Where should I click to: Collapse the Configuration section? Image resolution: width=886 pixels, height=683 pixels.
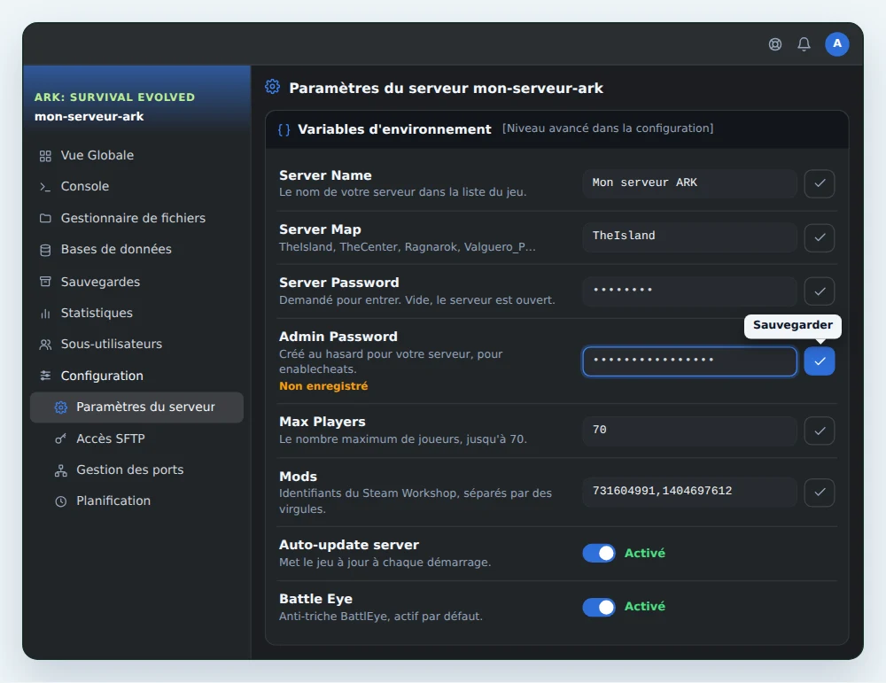click(136, 376)
